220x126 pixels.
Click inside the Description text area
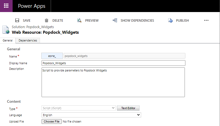pos(113,82)
